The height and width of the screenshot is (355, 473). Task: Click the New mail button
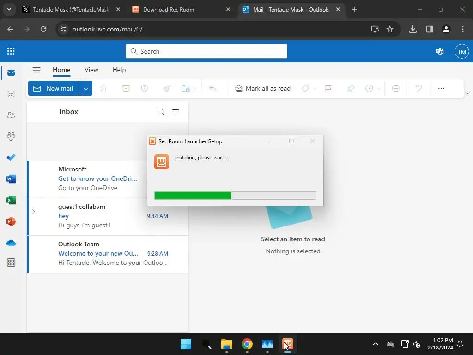tap(54, 88)
